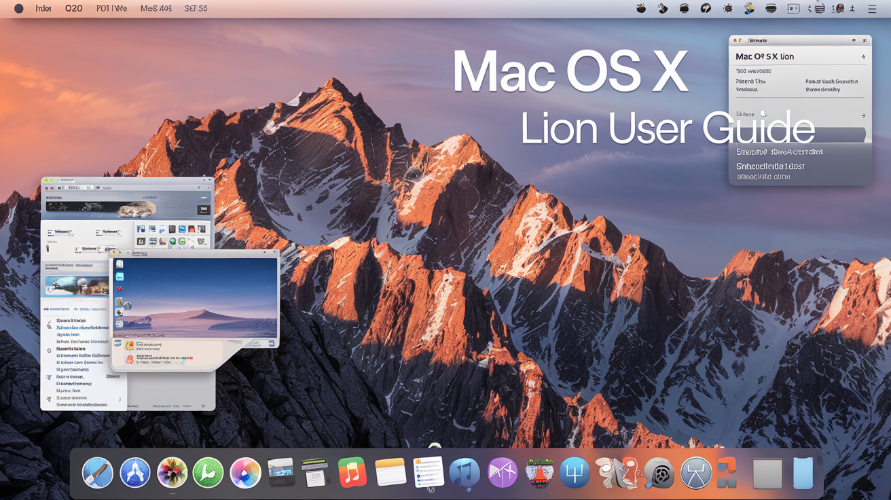Open the App Store from the Dock
Image resolution: width=891 pixels, height=500 pixels.
pyautogui.click(x=135, y=472)
